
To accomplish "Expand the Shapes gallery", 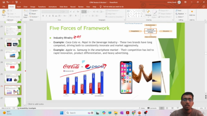I will (144, 16).
